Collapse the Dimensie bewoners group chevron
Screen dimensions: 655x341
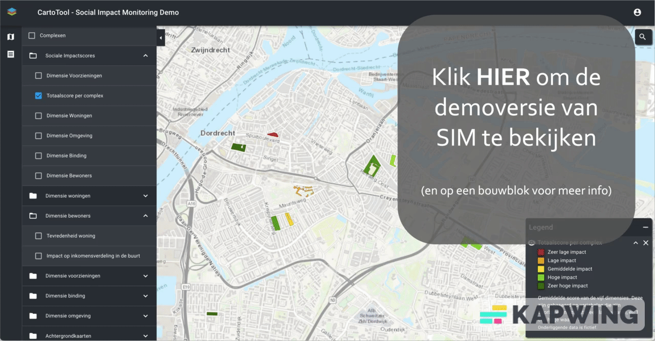click(145, 216)
